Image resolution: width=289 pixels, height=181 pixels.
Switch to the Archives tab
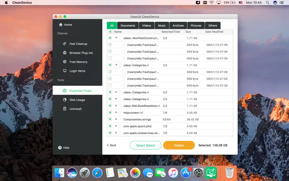pos(178,25)
